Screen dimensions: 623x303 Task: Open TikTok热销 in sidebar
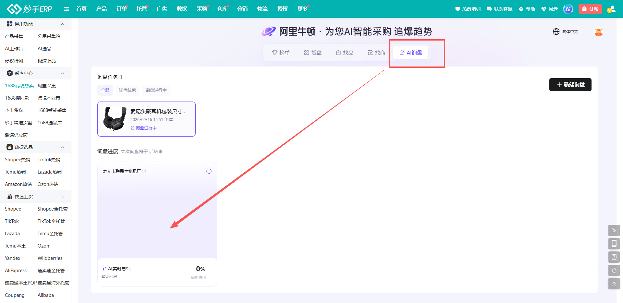49,160
